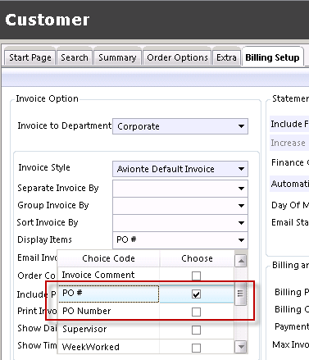Uncheck the PO # checkbox
The height and width of the screenshot is (360, 309).
[196, 294]
